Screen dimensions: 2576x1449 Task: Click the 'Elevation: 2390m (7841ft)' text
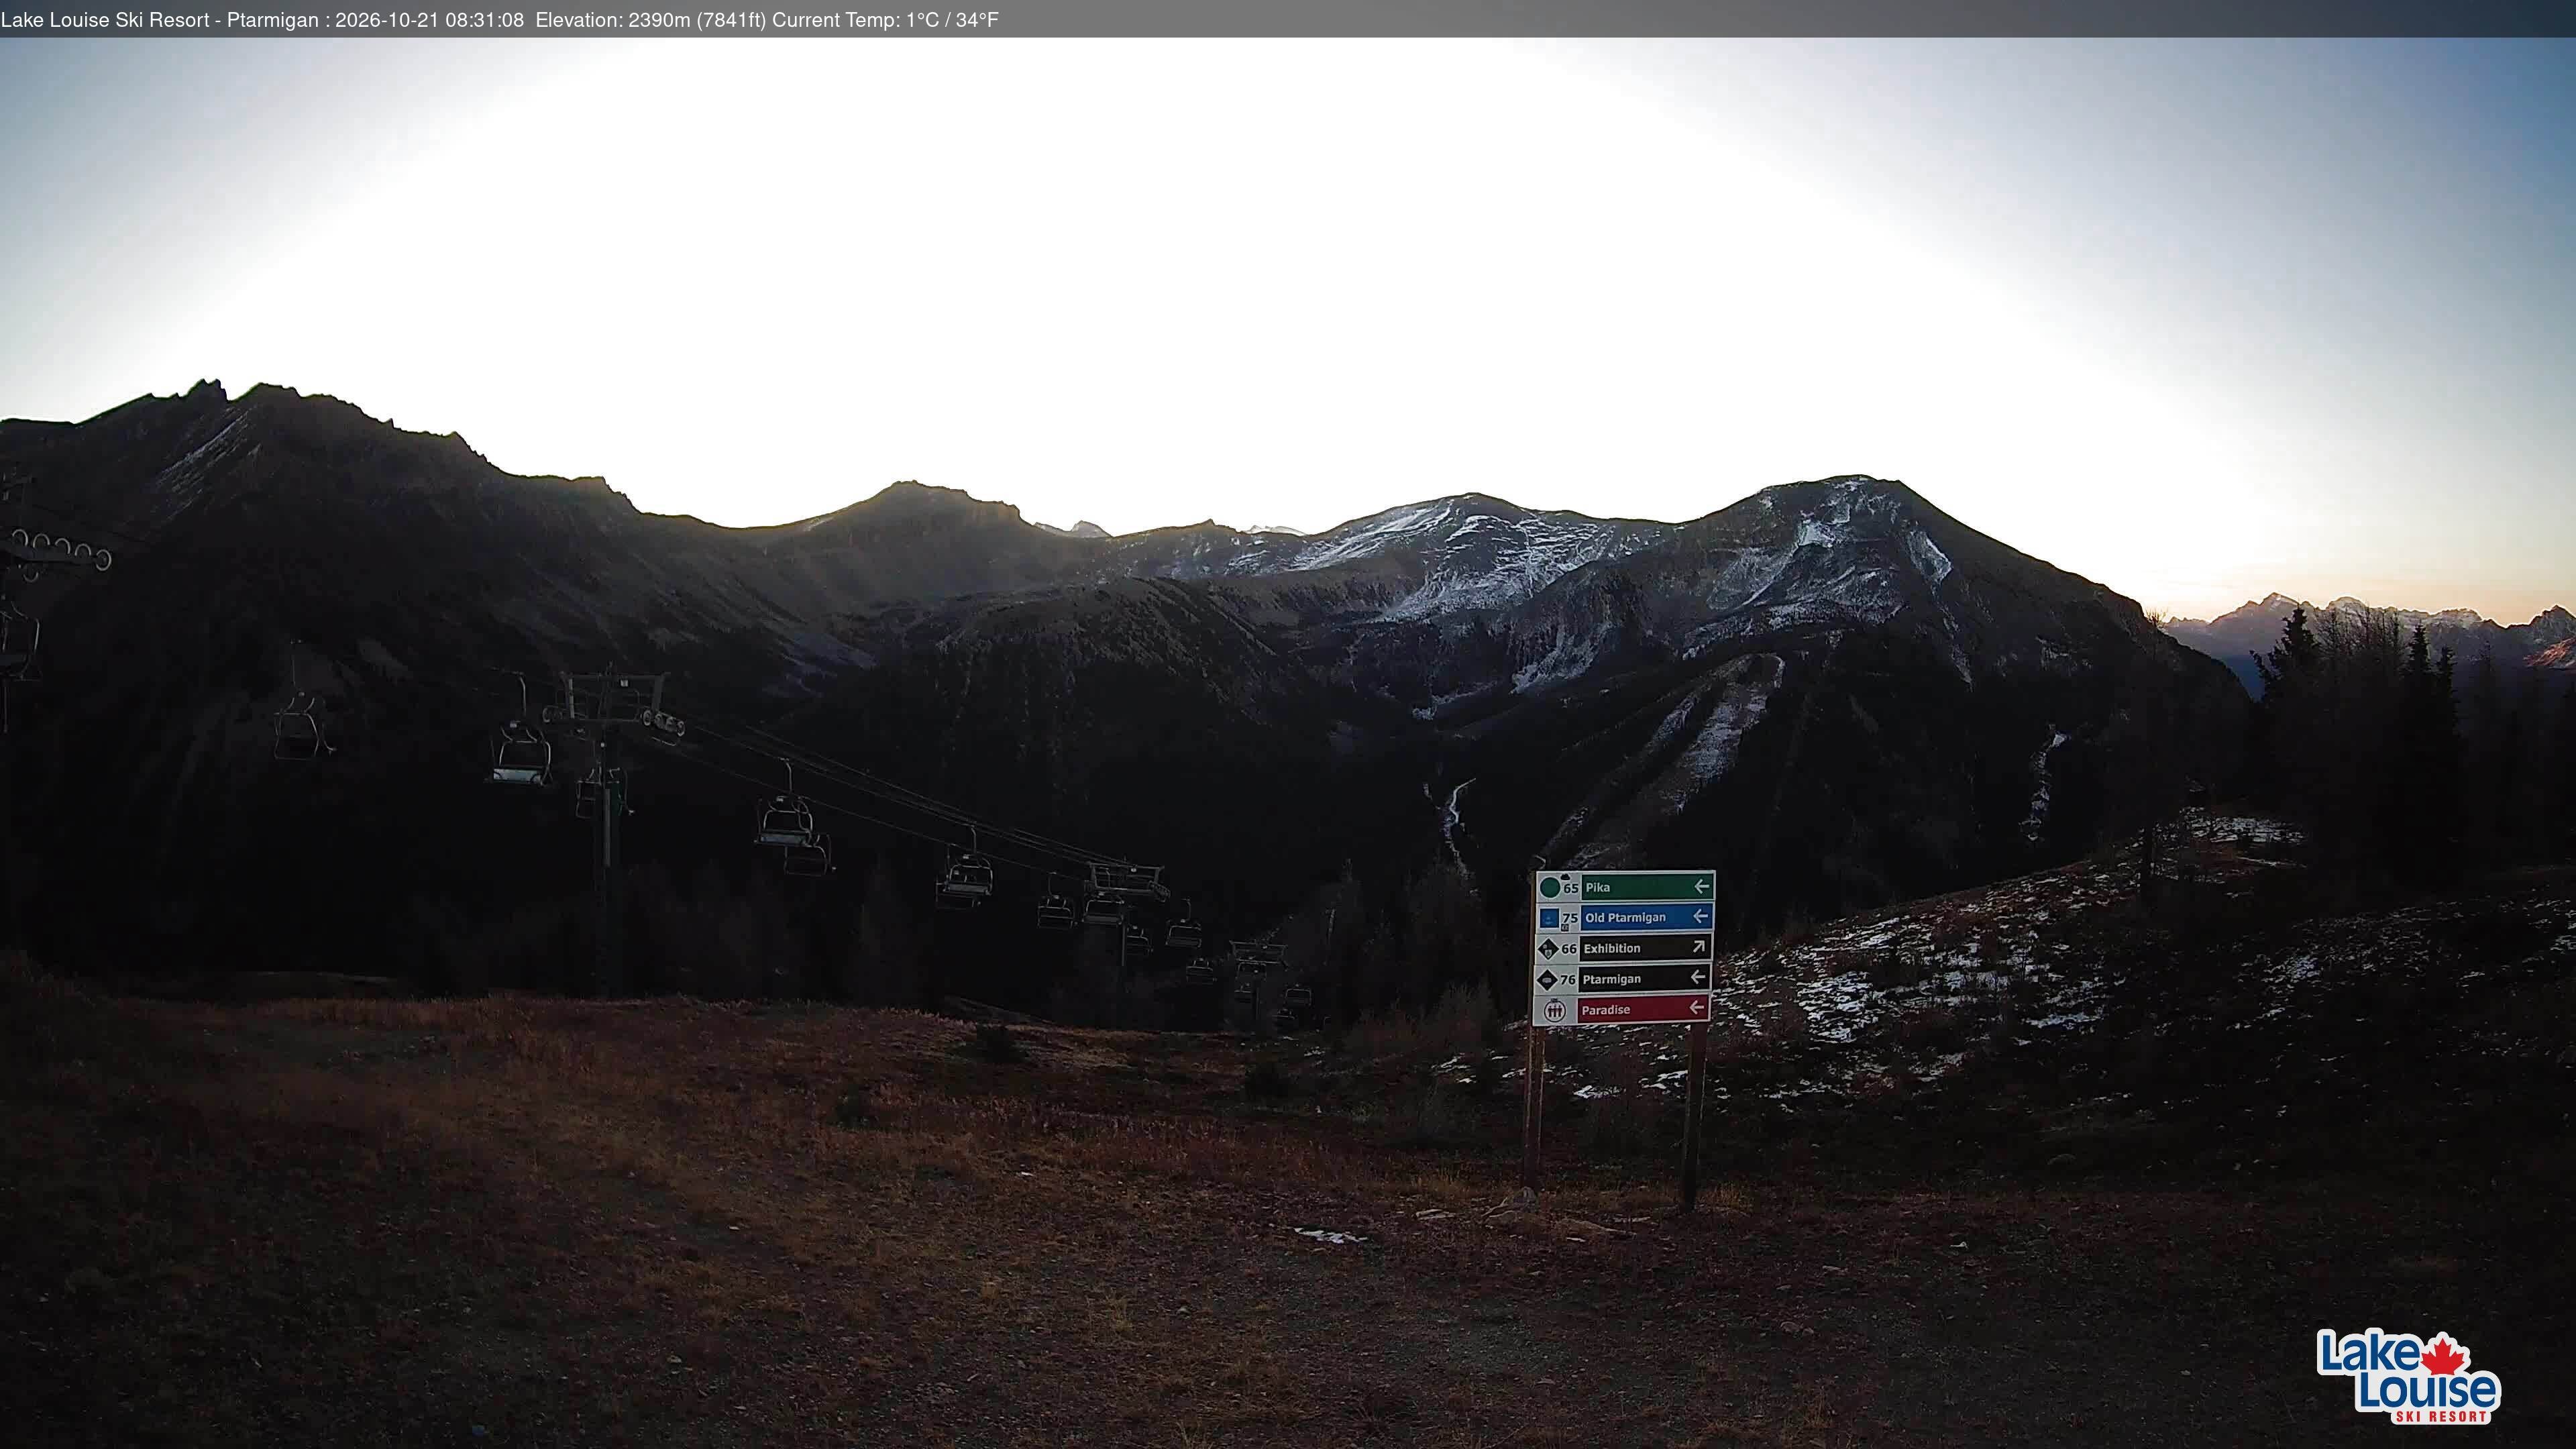(651, 20)
